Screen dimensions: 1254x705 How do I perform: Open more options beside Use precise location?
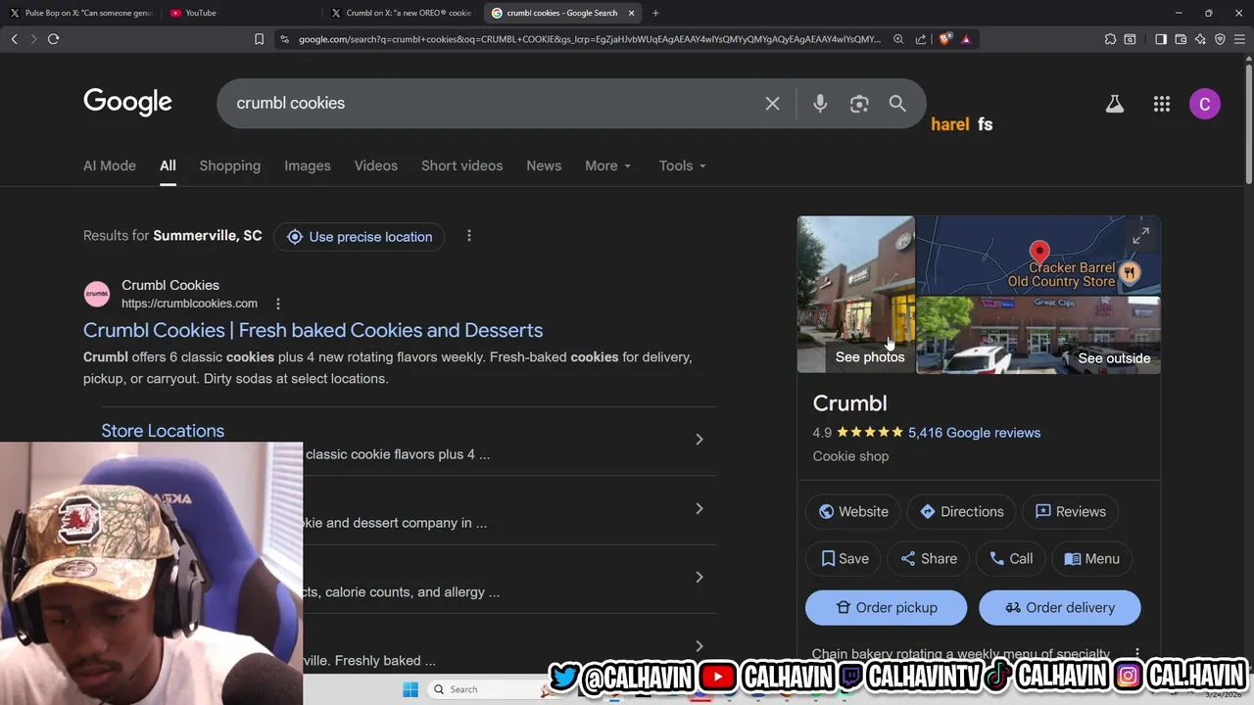(x=468, y=236)
